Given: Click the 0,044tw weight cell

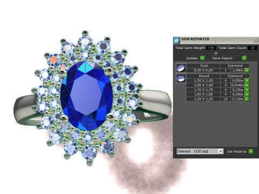Looking at the screenshot, I should [x=238, y=85].
